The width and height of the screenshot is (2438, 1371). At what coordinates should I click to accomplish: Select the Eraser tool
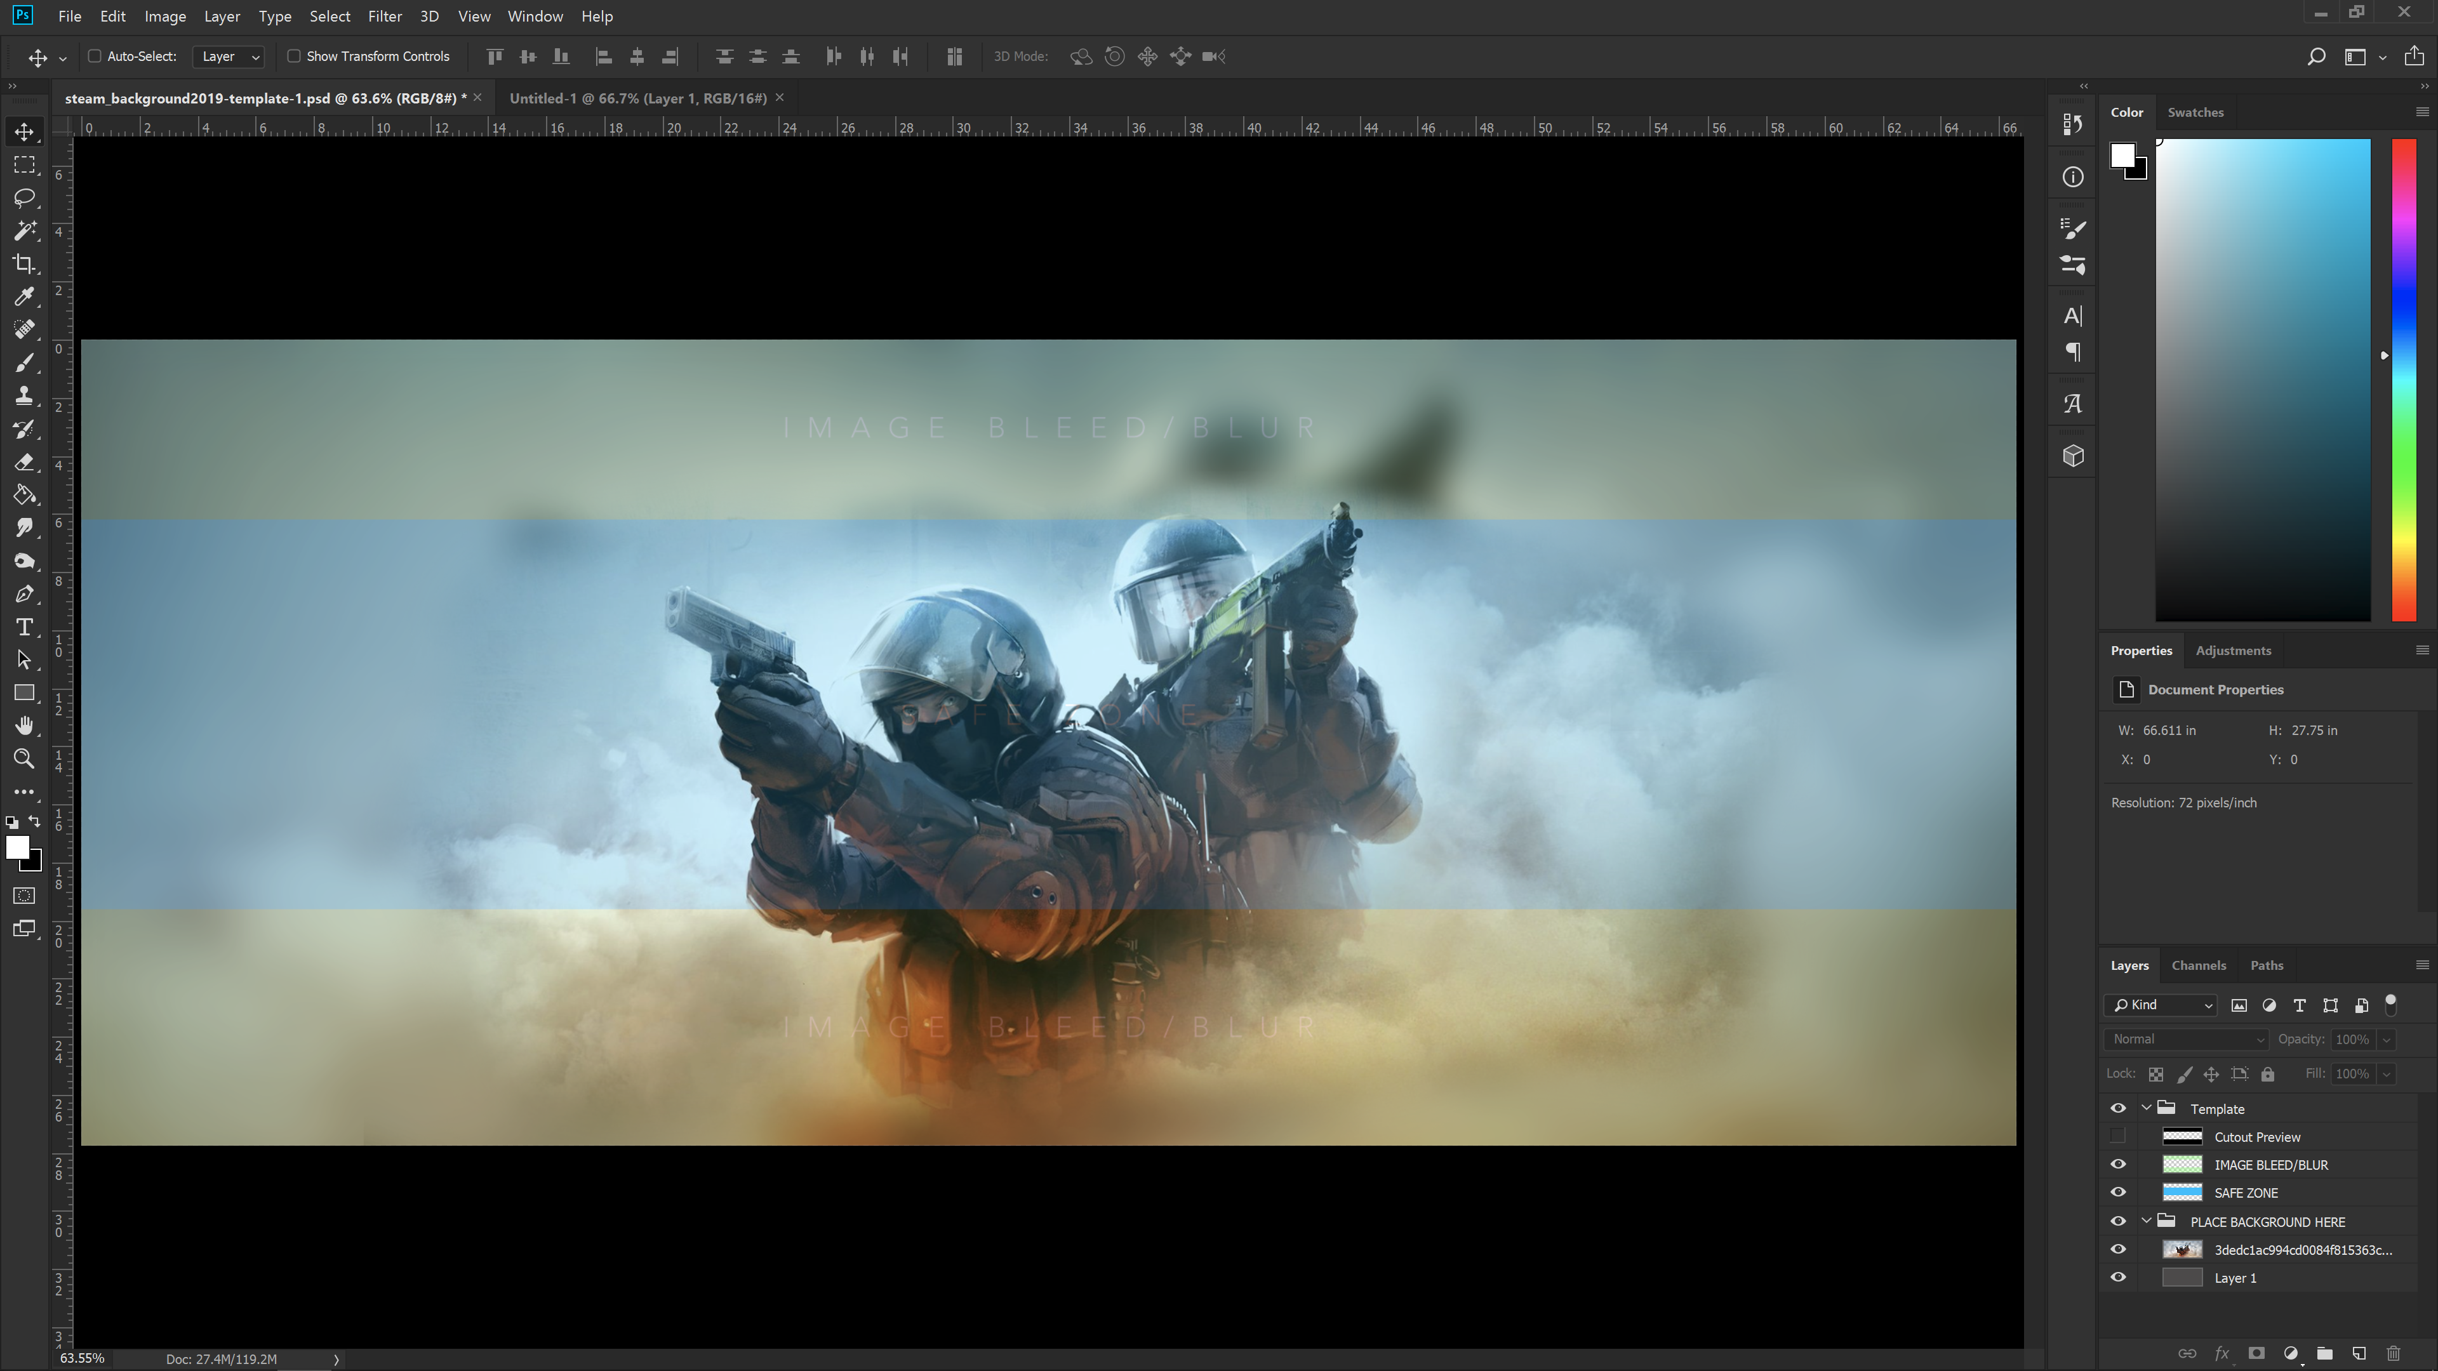25,461
